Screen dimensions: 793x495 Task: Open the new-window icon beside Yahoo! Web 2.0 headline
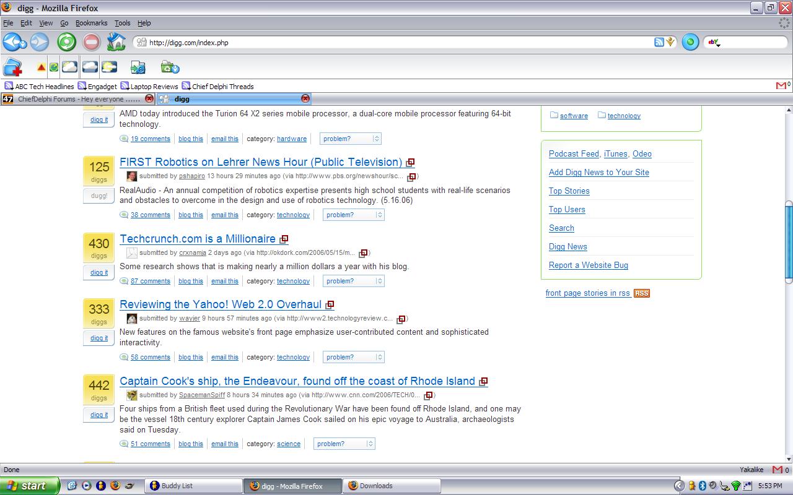(330, 305)
